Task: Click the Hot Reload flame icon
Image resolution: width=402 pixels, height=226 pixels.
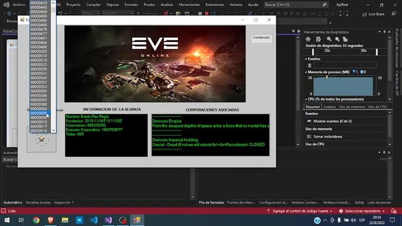Action: [x=166, y=13]
